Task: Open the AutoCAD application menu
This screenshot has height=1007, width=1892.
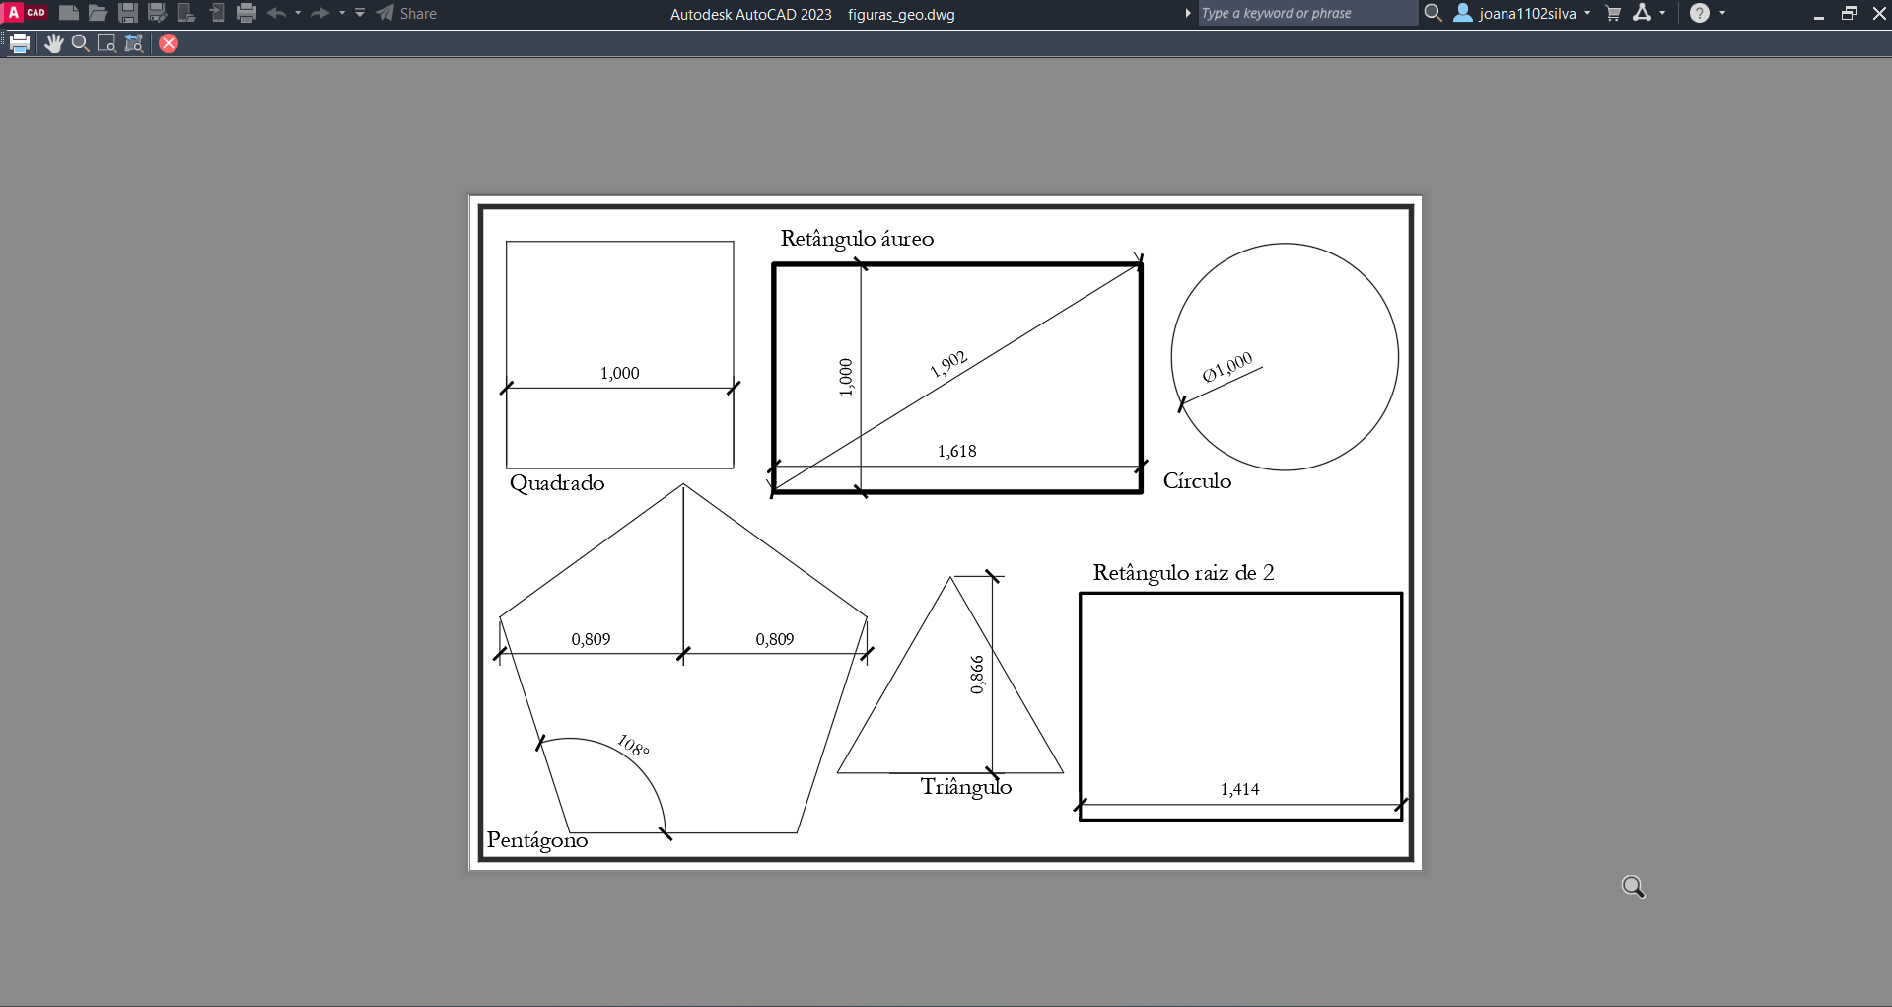Action: pos(27,13)
